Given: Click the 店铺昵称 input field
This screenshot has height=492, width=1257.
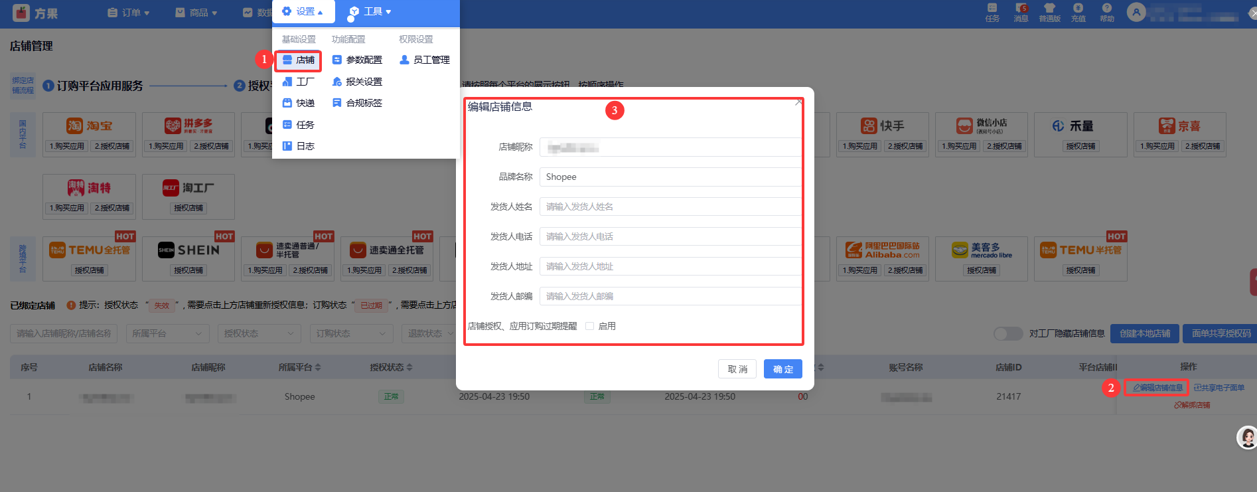Looking at the screenshot, I should point(670,147).
